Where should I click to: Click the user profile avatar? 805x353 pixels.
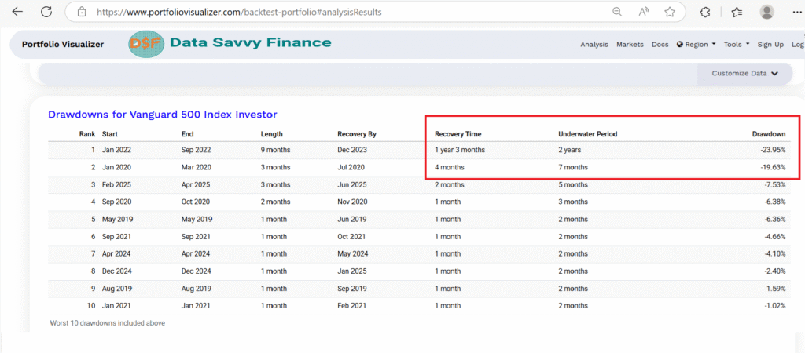766,12
